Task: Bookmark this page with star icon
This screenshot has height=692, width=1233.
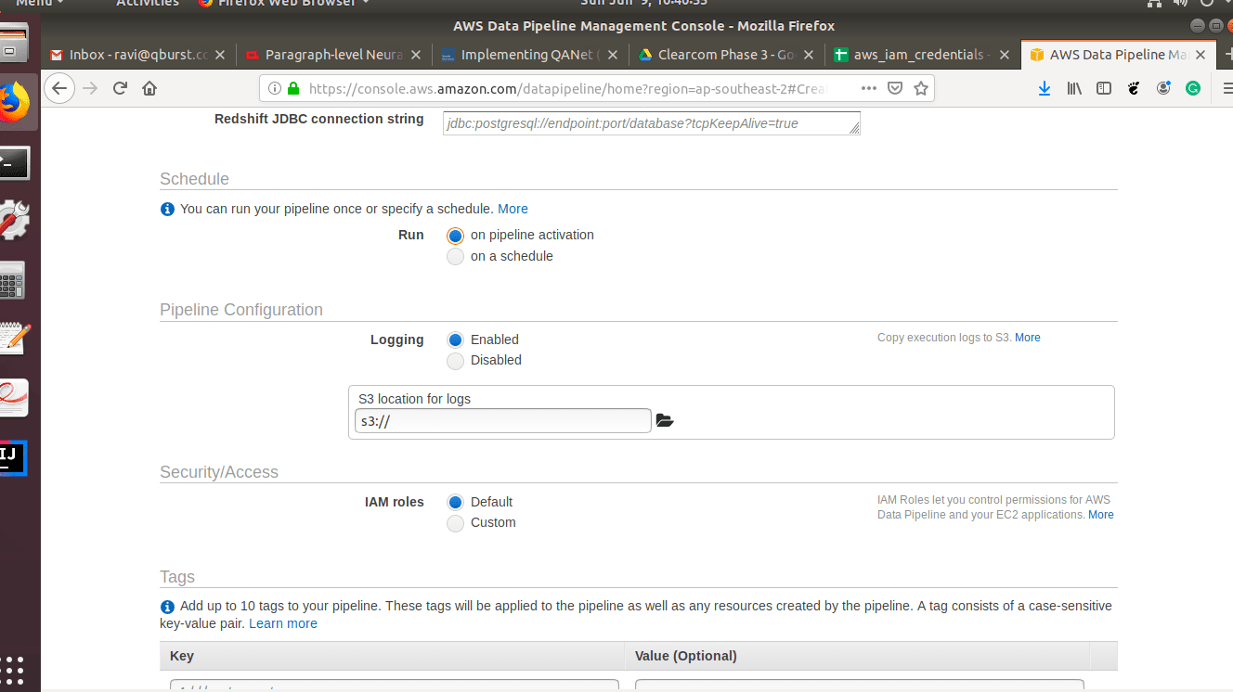Action: (x=921, y=88)
